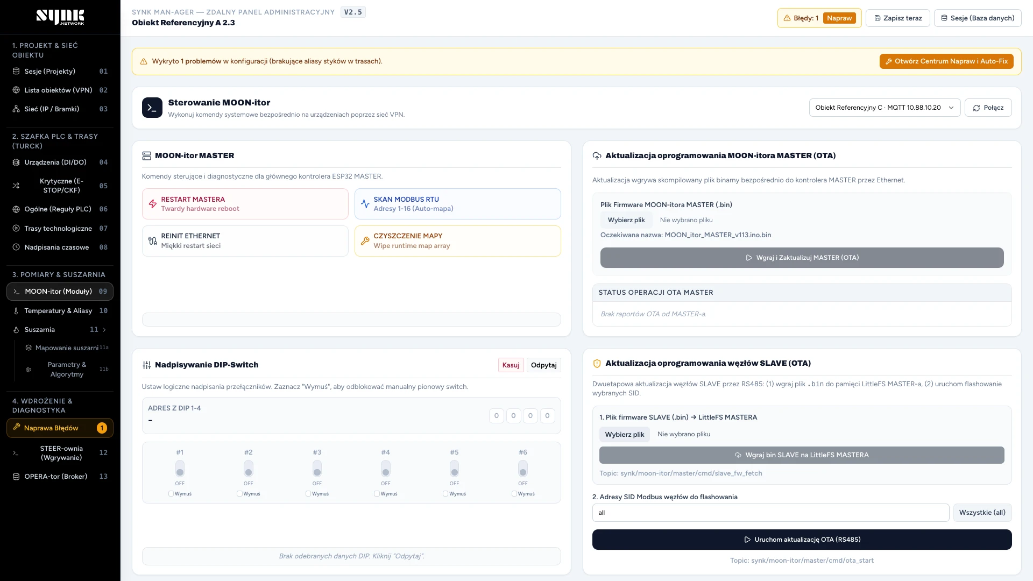Click gear icon beside Parametry & Algorytmy

pyautogui.click(x=29, y=370)
